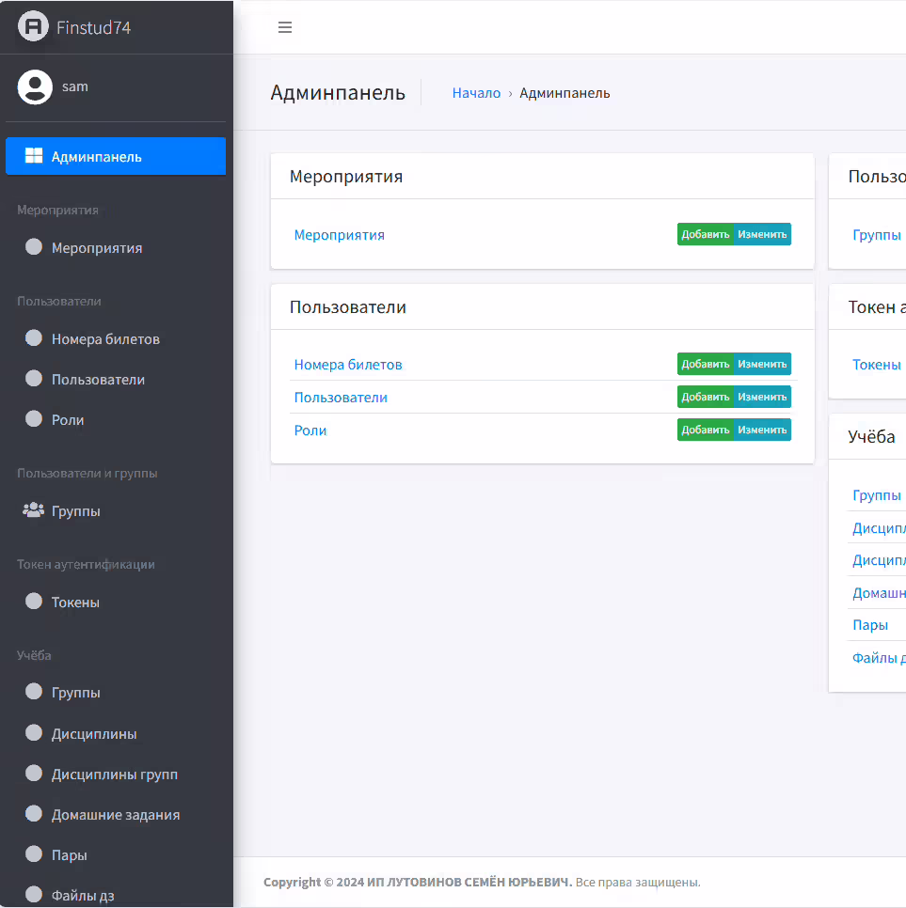The image size is (906, 908).
Task: Click Токен аутентификации sidebar heading
Action: [86, 565]
